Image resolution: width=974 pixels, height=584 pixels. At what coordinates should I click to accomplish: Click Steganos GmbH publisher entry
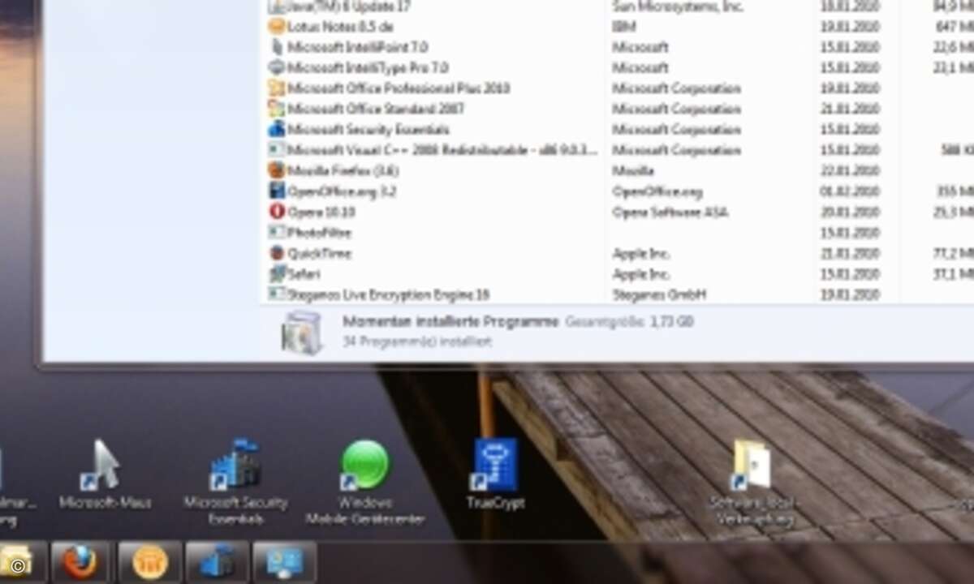(x=659, y=294)
